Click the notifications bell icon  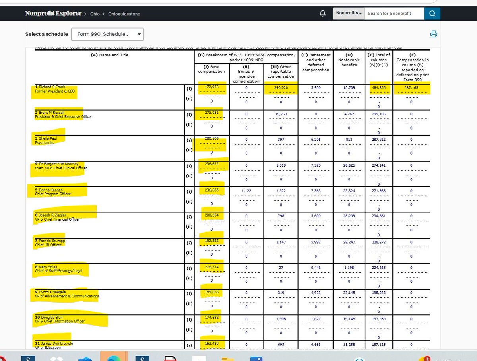coord(322,14)
